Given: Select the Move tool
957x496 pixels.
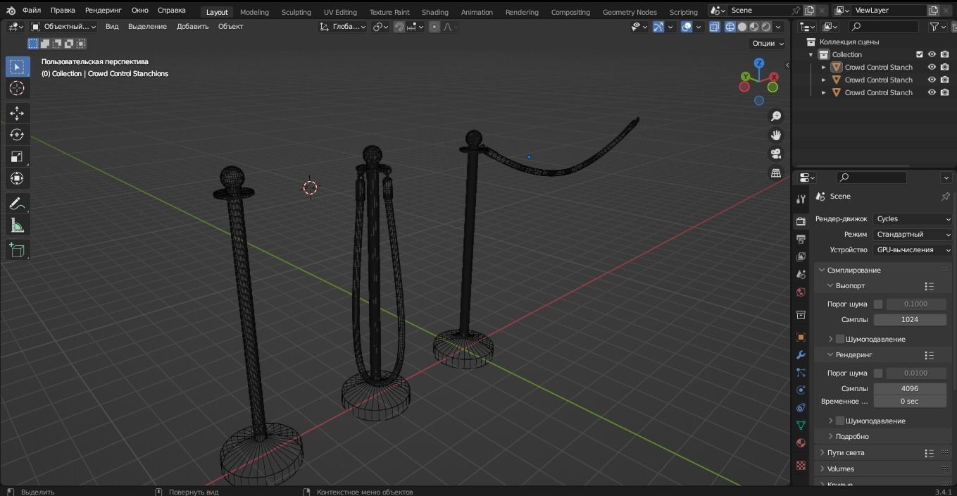Looking at the screenshot, I should click(18, 113).
